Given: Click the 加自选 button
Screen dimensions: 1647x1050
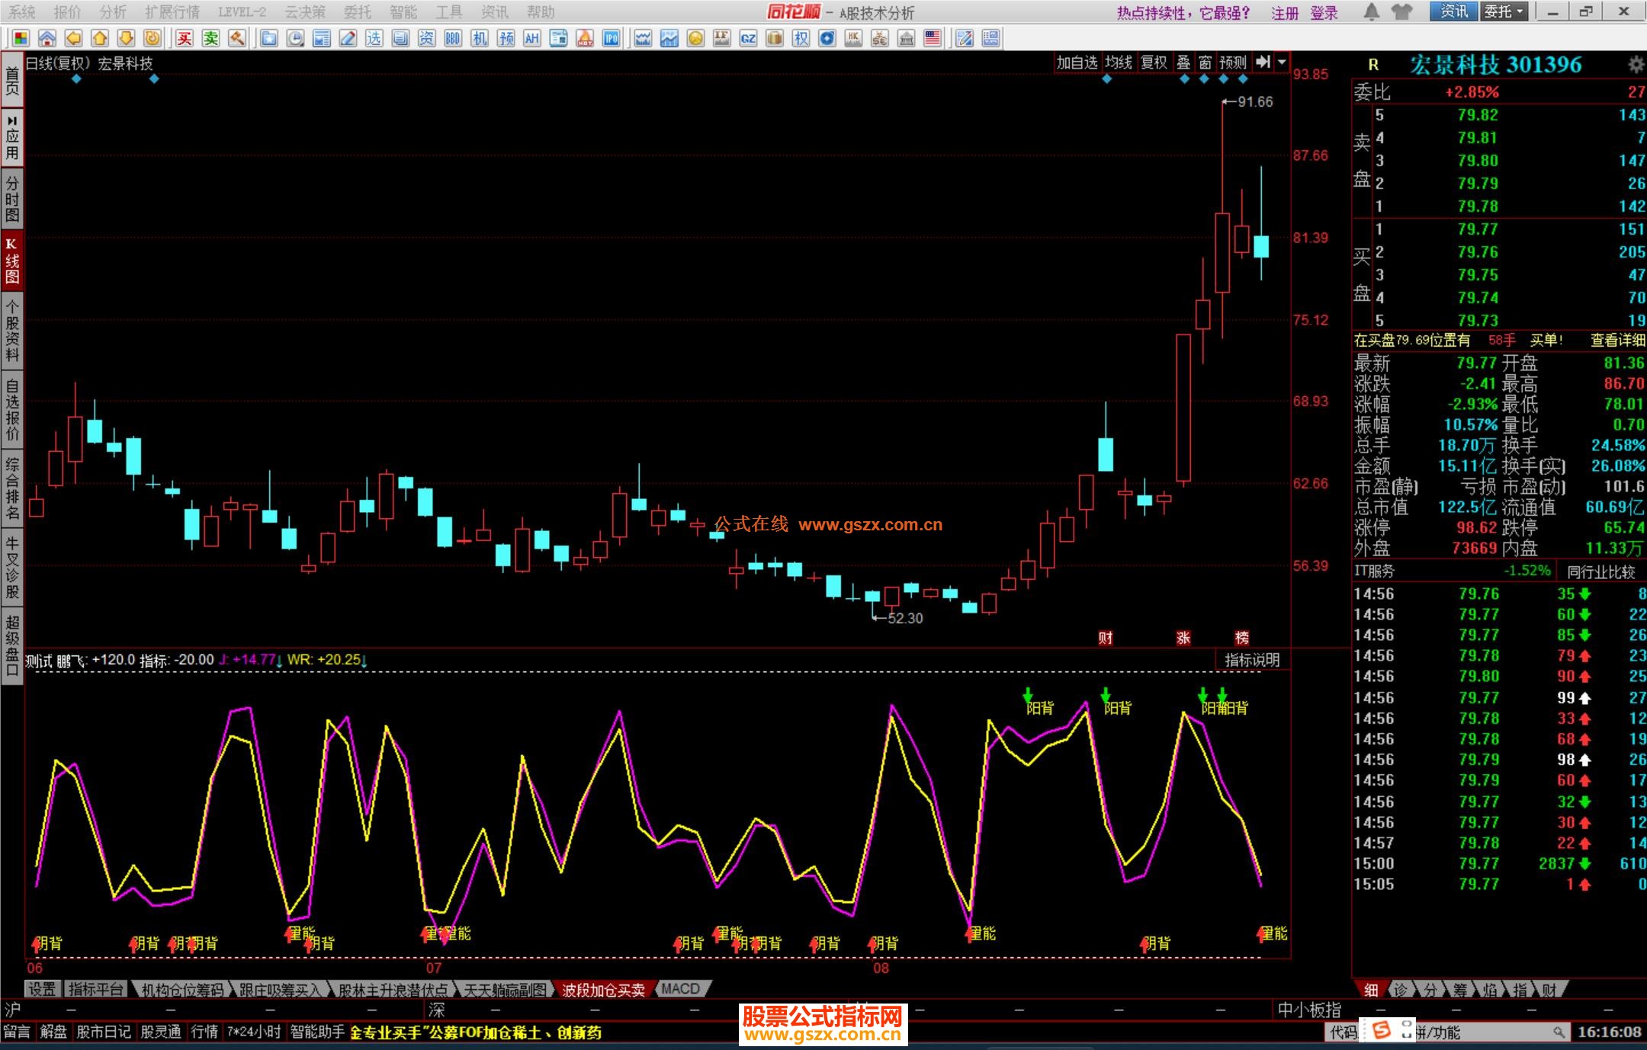Looking at the screenshot, I should click(x=1077, y=62).
